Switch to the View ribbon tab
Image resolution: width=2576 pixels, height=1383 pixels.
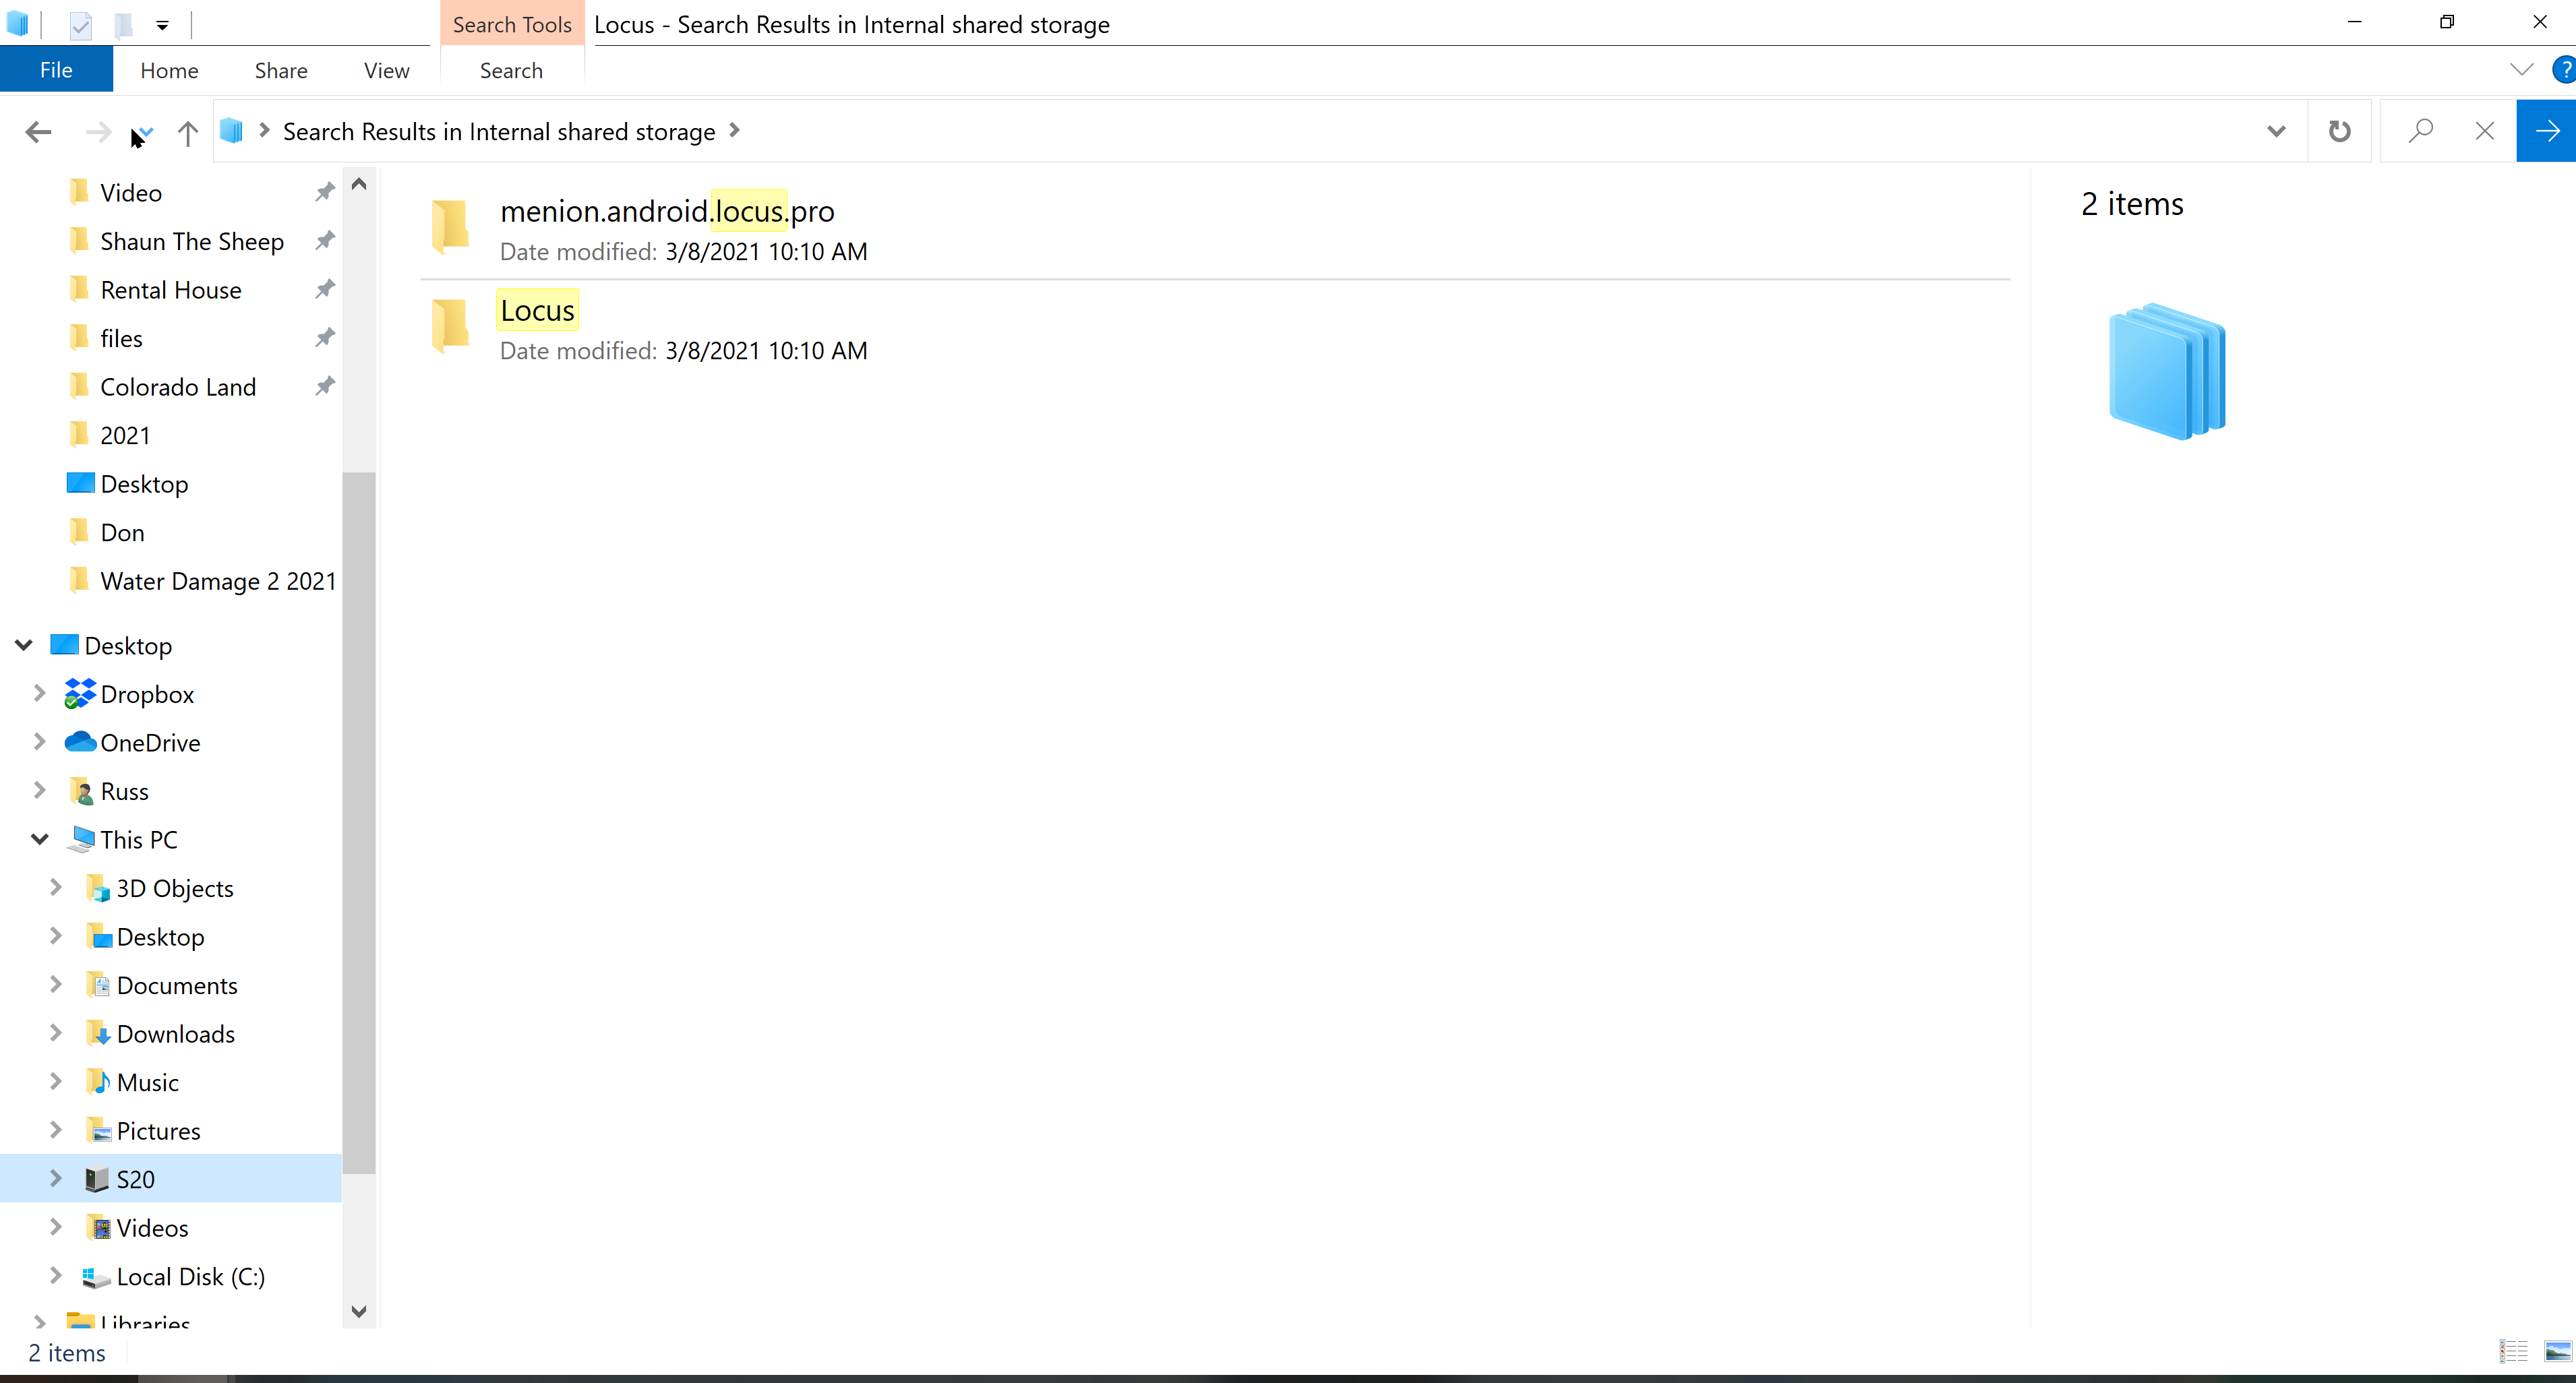click(386, 70)
